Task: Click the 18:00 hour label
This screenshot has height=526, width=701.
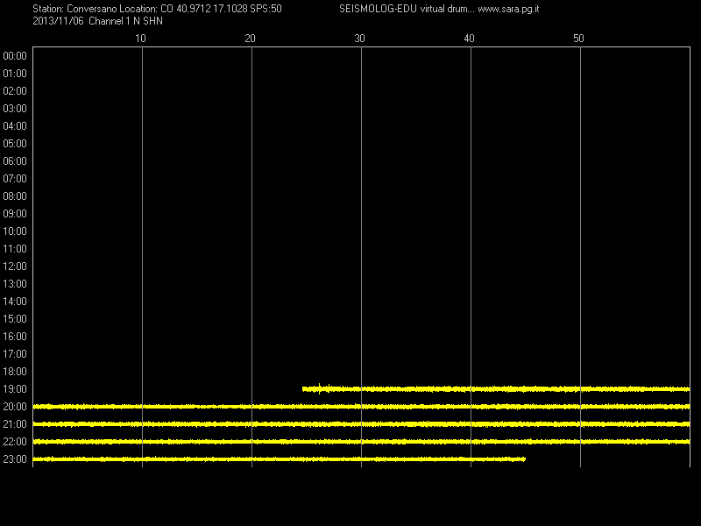Action: [x=15, y=371]
